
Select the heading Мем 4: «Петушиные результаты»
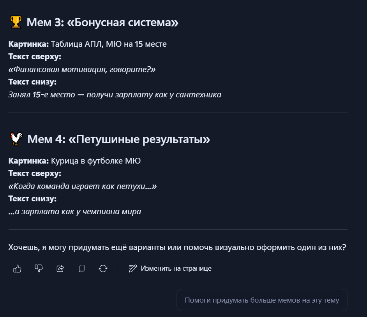click(x=118, y=139)
